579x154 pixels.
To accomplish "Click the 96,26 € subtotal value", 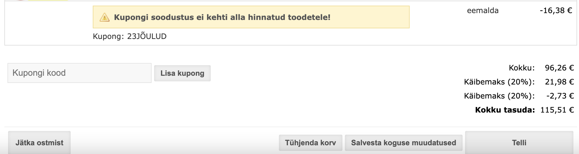I will 559,68.
